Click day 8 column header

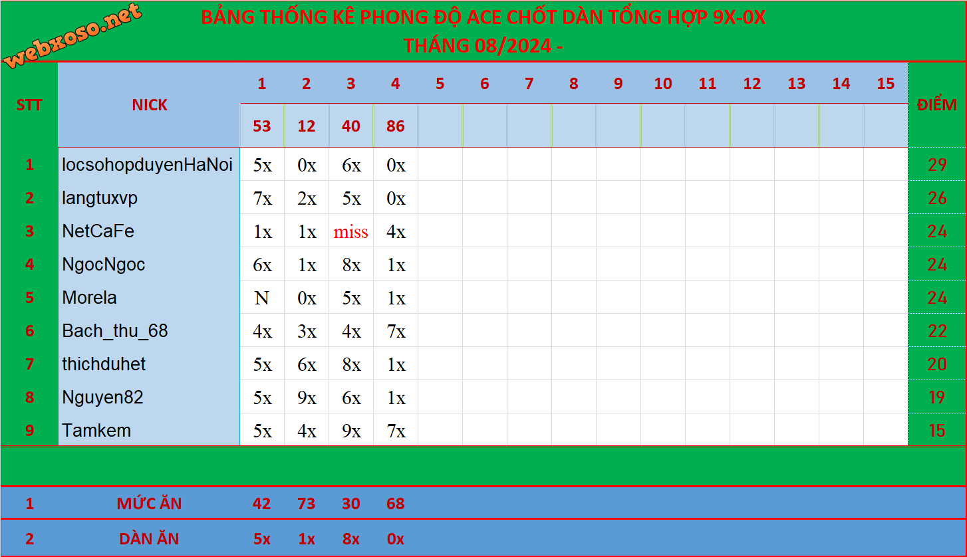point(574,83)
